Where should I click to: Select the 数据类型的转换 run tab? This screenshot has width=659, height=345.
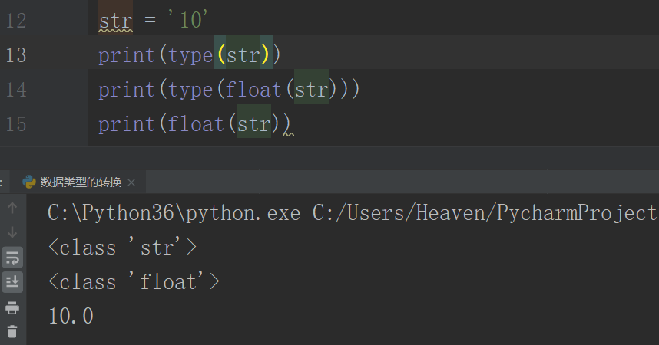pyautogui.click(x=80, y=182)
